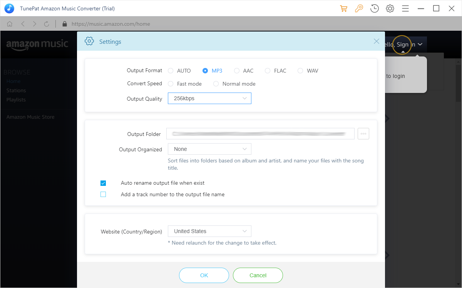Close the TunePat application window
Screen dimensions: 462x288
pos(452,8)
